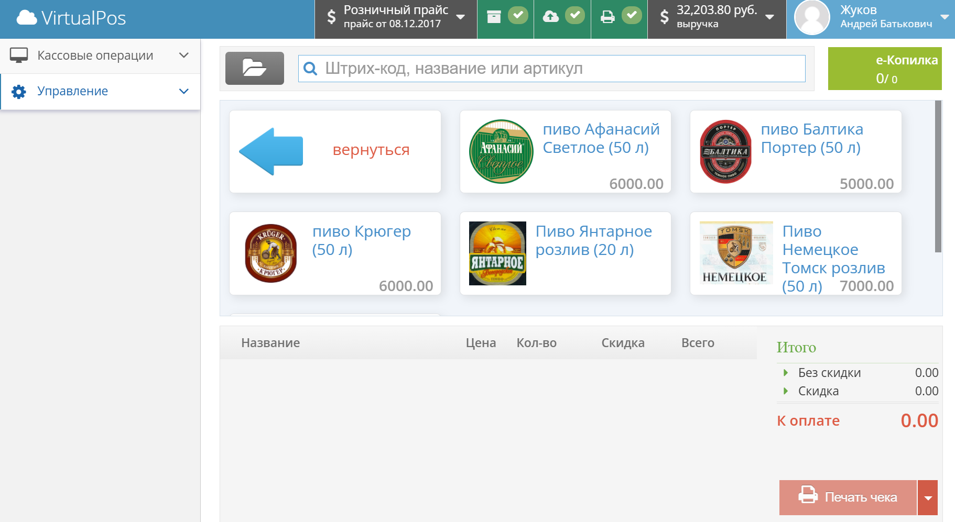The image size is (955, 522).
Task: Focus the Штрих-код search field
Action: point(551,69)
